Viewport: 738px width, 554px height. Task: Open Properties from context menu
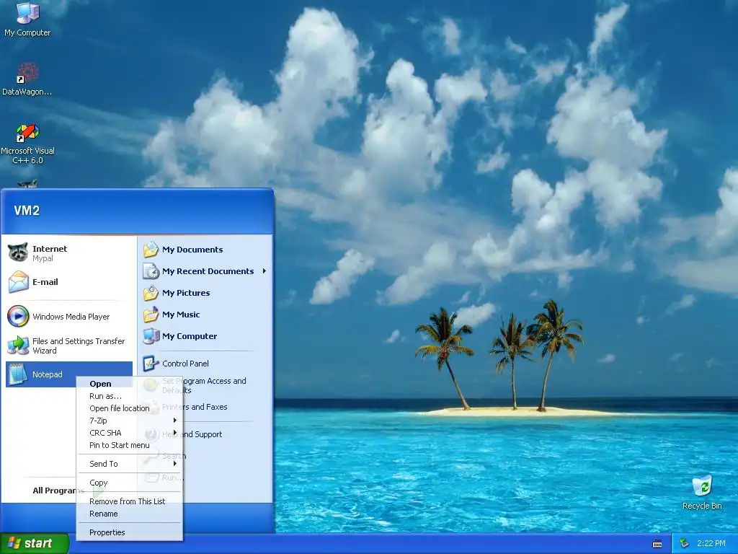(x=130, y=532)
